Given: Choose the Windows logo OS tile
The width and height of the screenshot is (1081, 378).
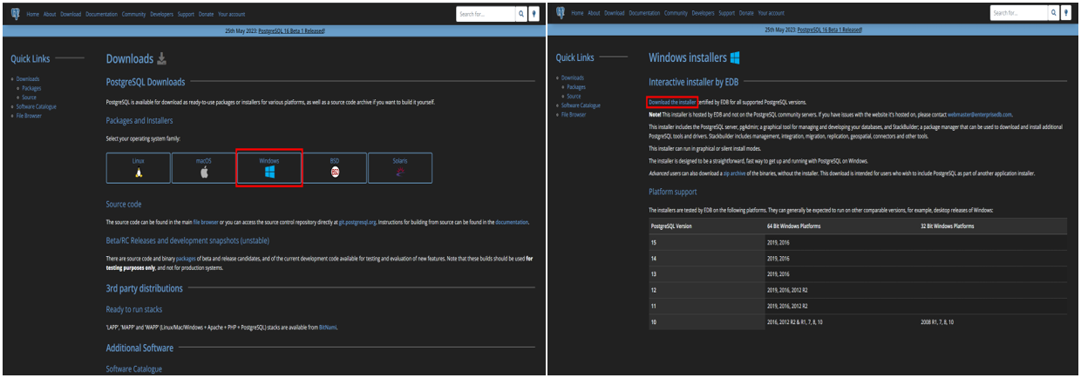Looking at the screenshot, I should click(x=269, y=168).
